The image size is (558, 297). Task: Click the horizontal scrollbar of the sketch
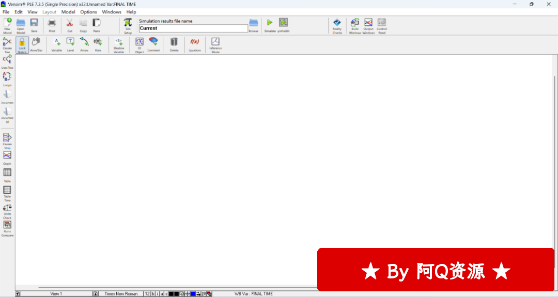(178, 287)
